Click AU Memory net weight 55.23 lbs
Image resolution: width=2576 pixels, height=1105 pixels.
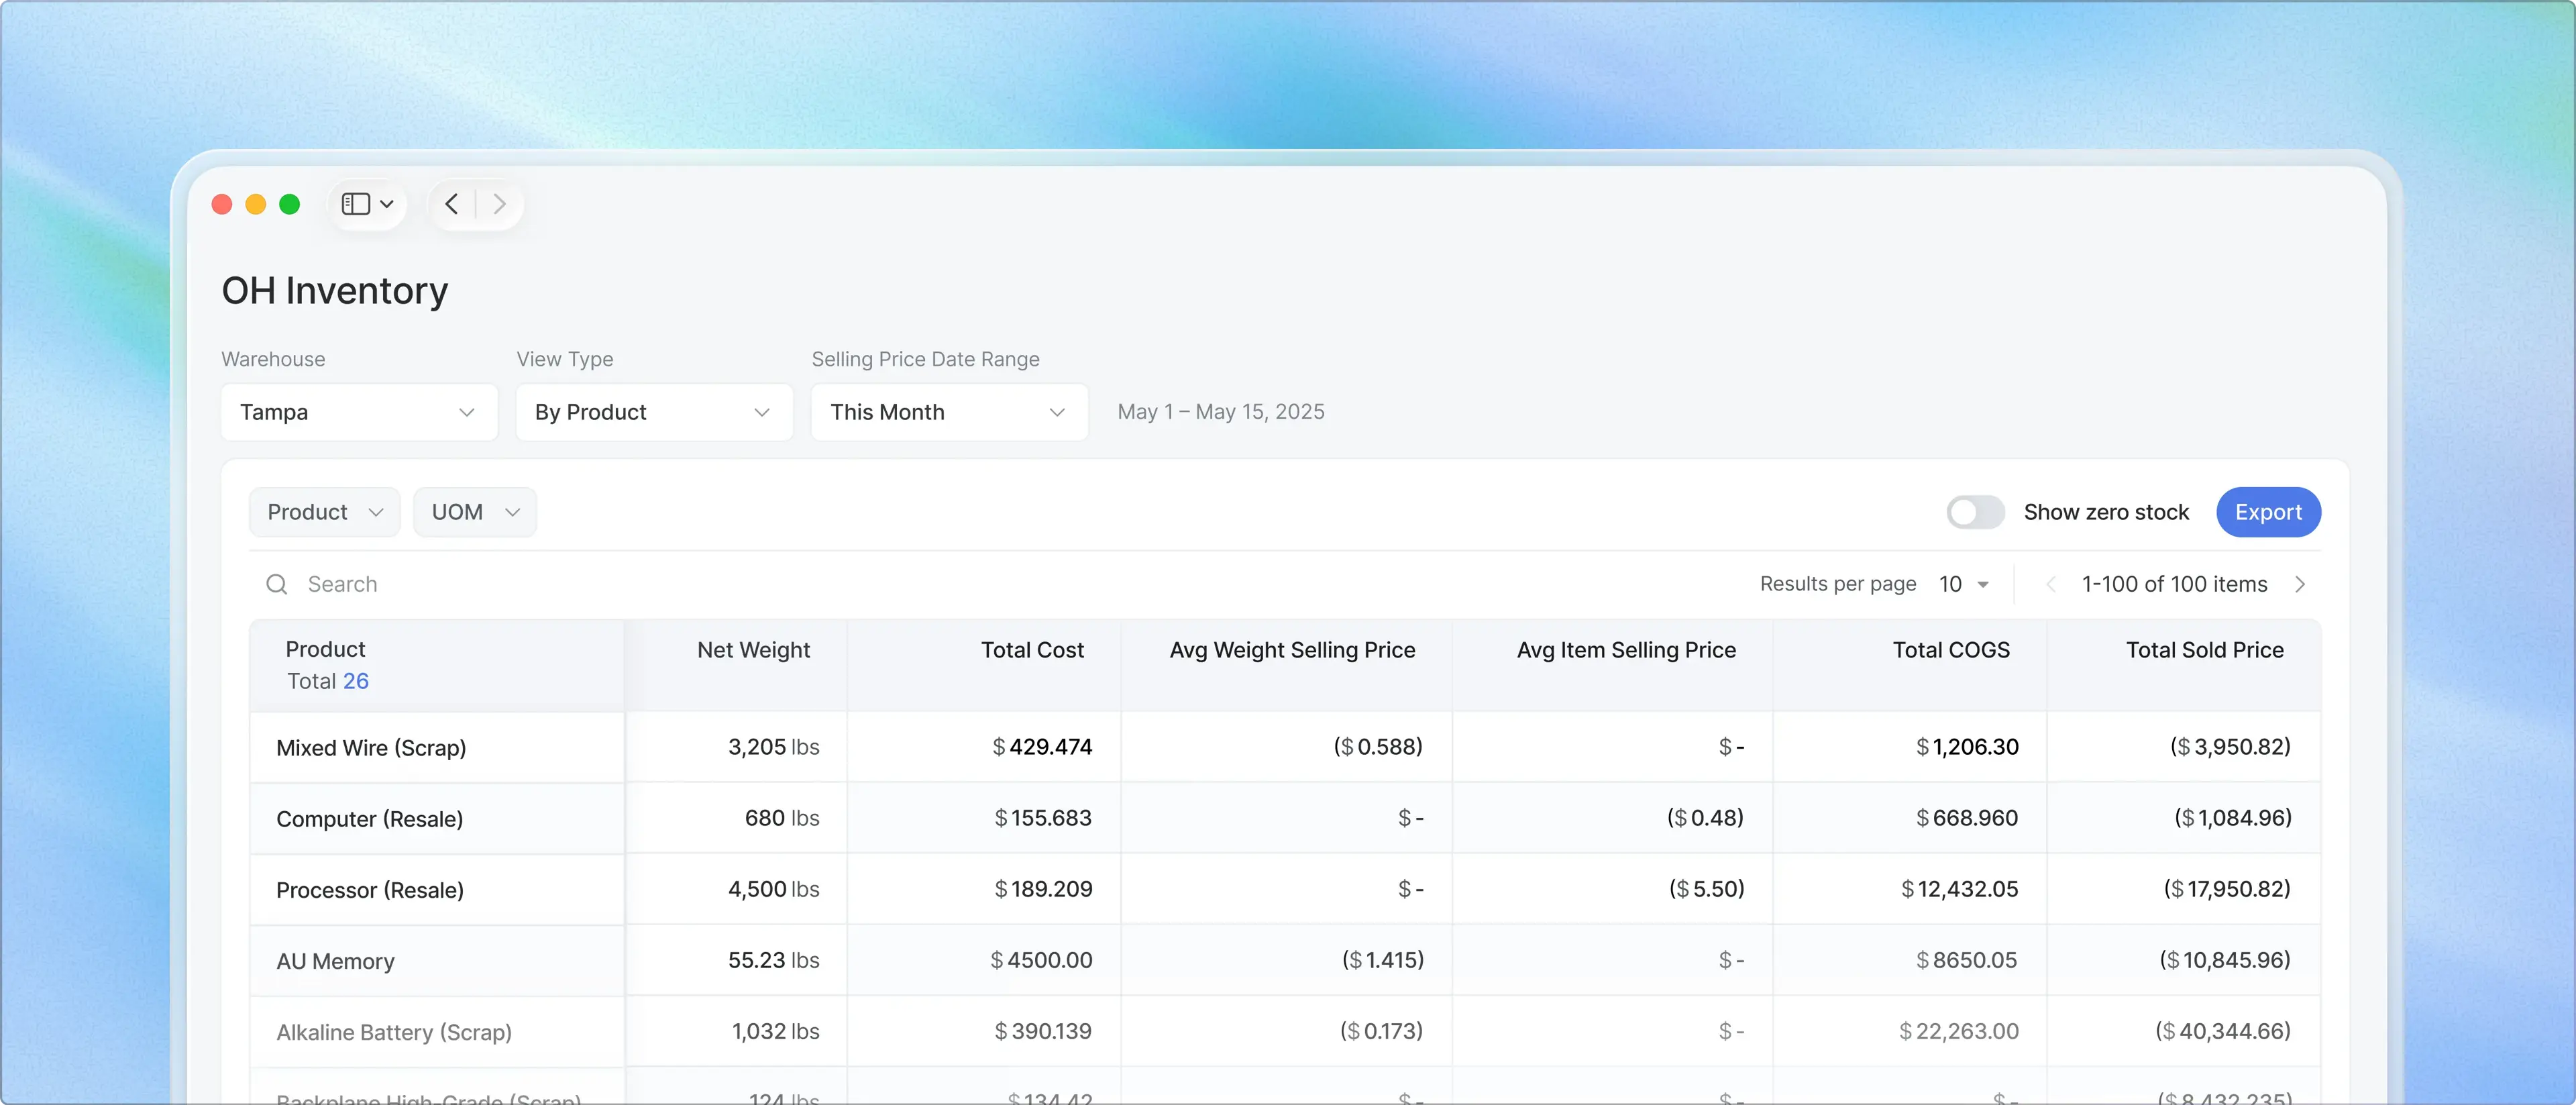point(773,960)
